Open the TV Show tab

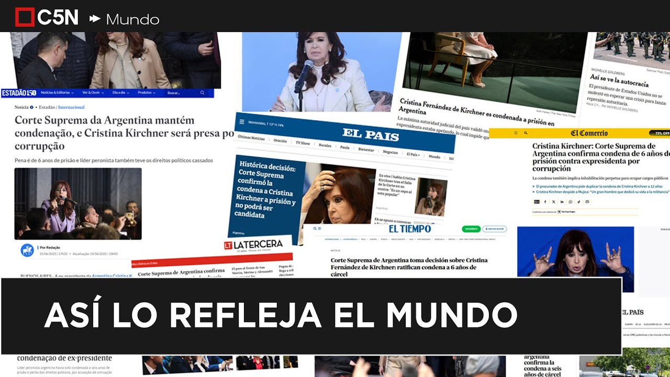(303, 143)
